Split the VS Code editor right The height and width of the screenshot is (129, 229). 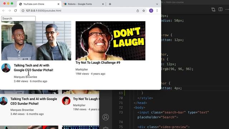(220, 9)
